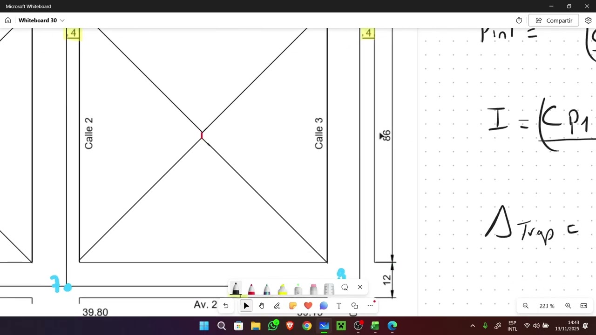Viewport: 596px width, 335px height.
Task: Select the 12 vertical dimension text
Action: click(x=386, y=280)
